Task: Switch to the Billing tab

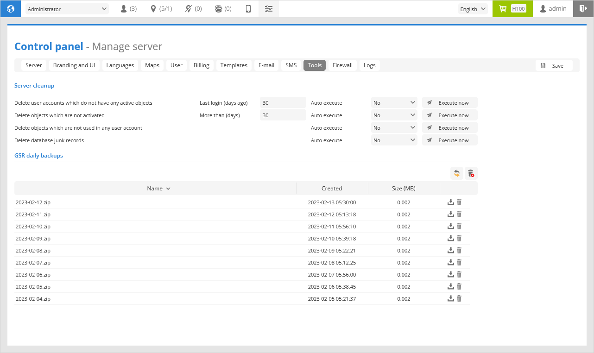Action: click(x=202, y=65)
